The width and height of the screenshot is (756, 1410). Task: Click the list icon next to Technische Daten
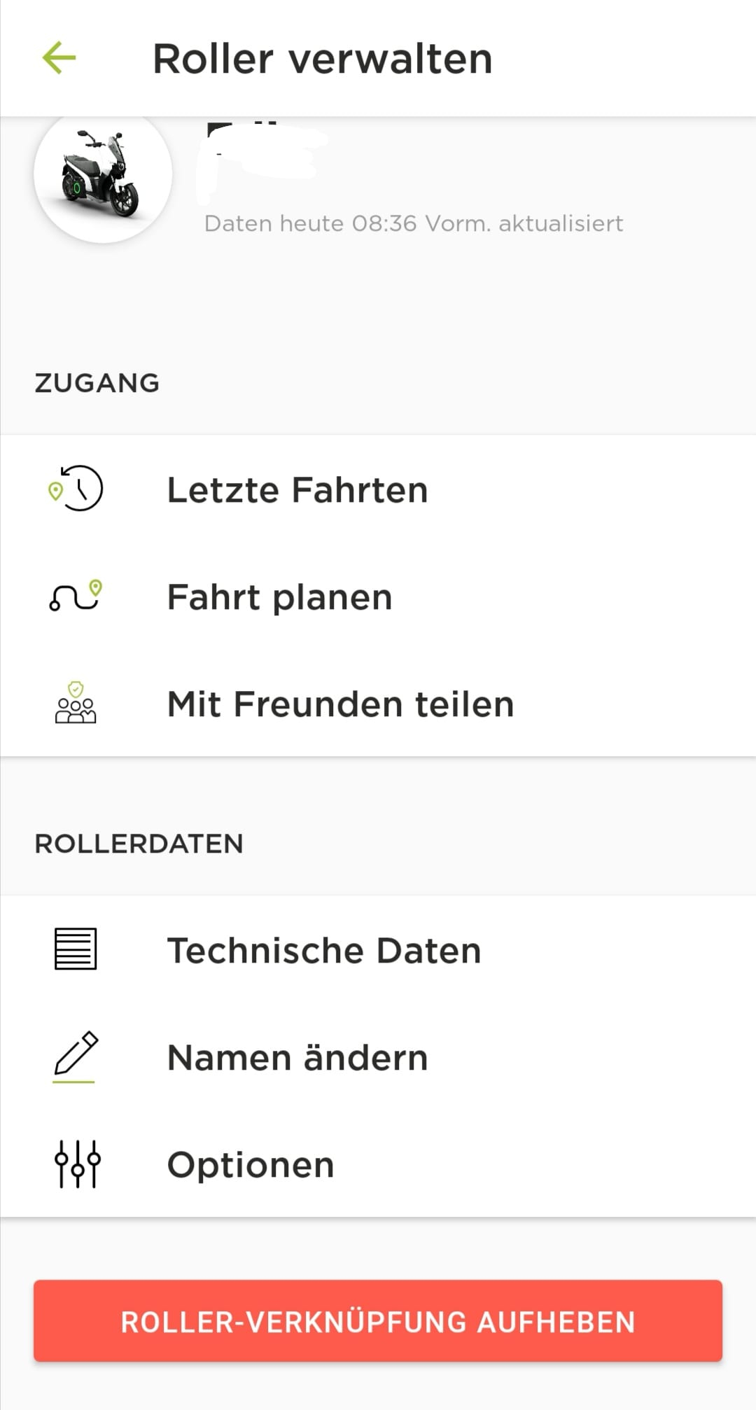(76, 949)
